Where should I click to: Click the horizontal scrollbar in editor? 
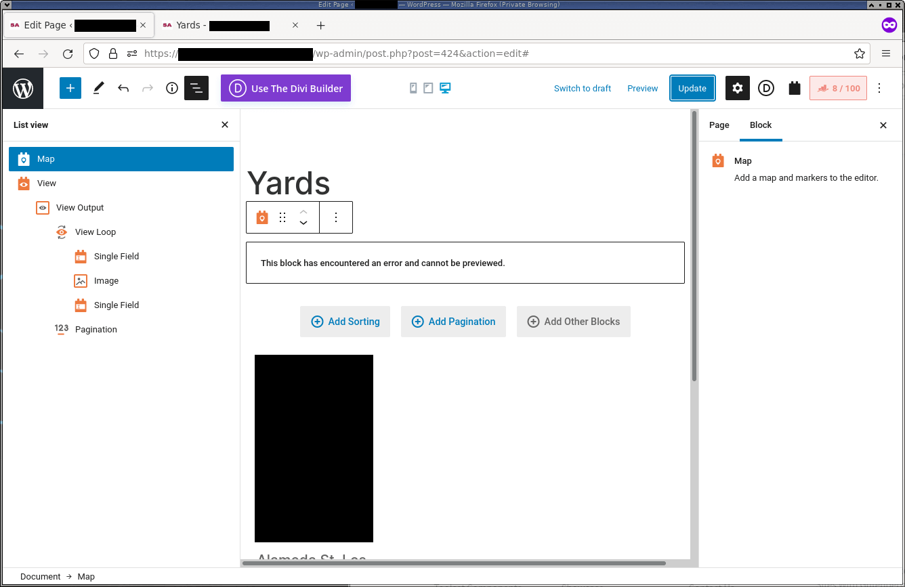454,563
